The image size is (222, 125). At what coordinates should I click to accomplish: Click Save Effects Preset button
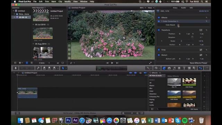click(x=198, y=63)
